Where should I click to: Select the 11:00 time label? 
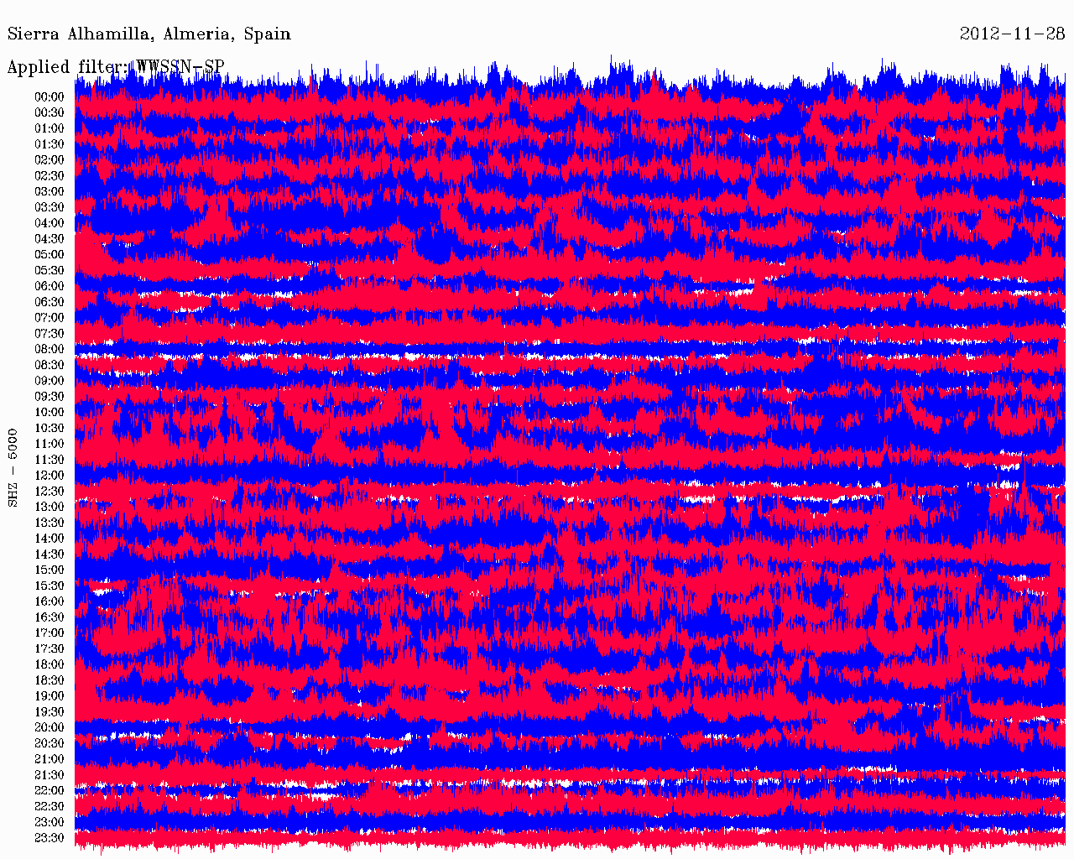coord(50,444)
